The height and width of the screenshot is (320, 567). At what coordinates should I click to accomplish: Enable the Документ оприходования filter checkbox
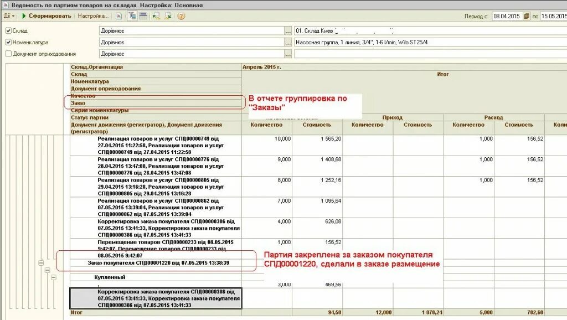tap(8, 54)
